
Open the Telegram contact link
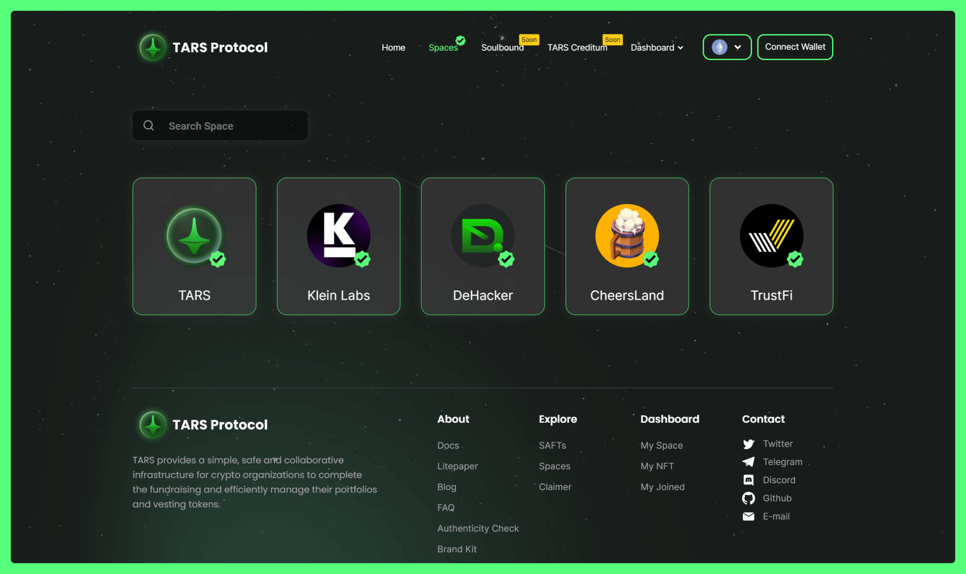(x=749, y=461)
